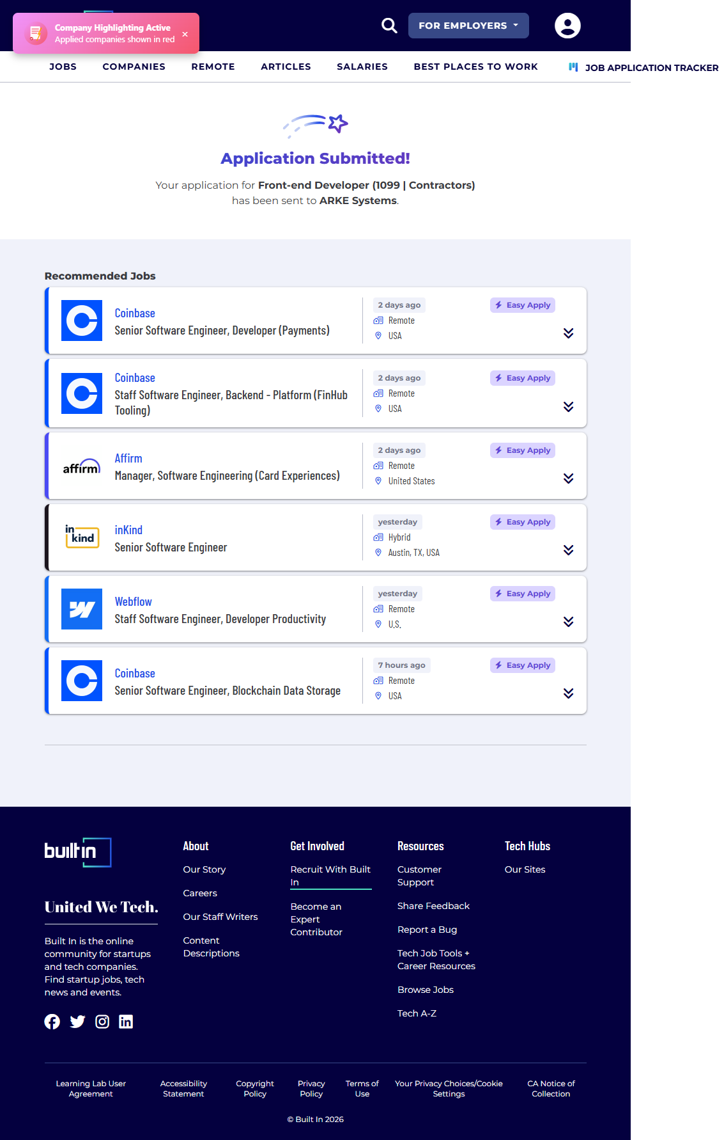The height and width of the screenshot is (1140, 724).
Task: Click the inKind company logo
Action: click(82, 537)
